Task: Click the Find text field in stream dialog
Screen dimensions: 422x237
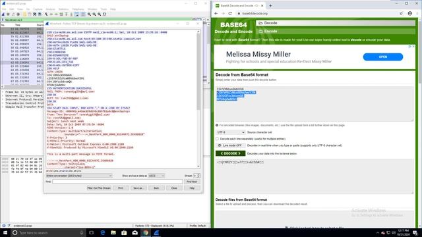Action: coord(117,182)
